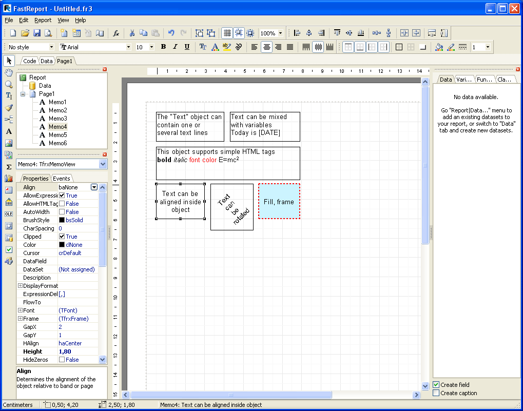
Task: Click the Font color icon
Action: [x=215, y=47]
